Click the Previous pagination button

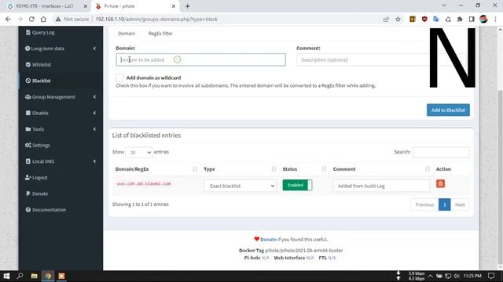click(x=424, y=204)
